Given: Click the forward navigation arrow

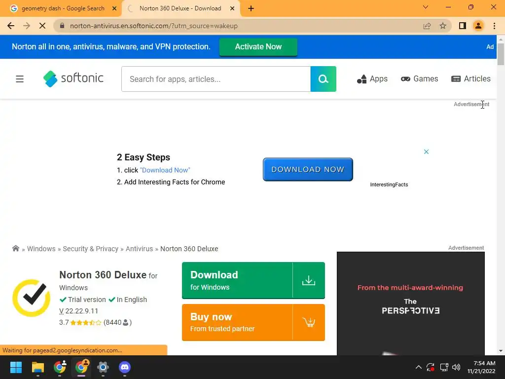Looking at the screenshot, I should pyautogui.click(x=27, y=26).
